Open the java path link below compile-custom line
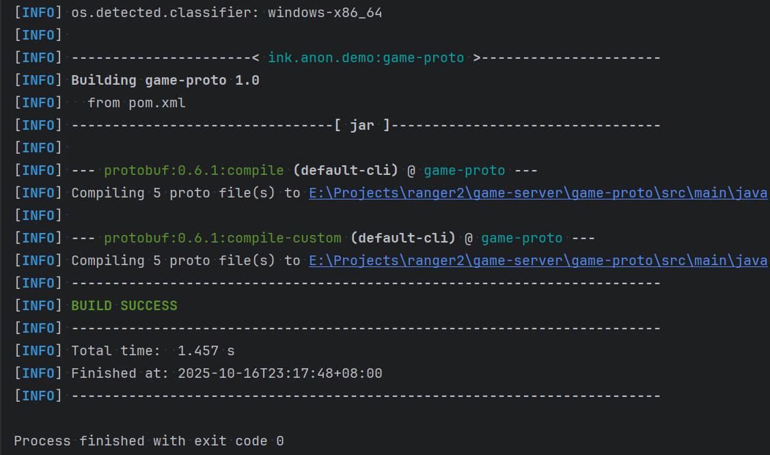The image size is (770, 455). point(538,260)
